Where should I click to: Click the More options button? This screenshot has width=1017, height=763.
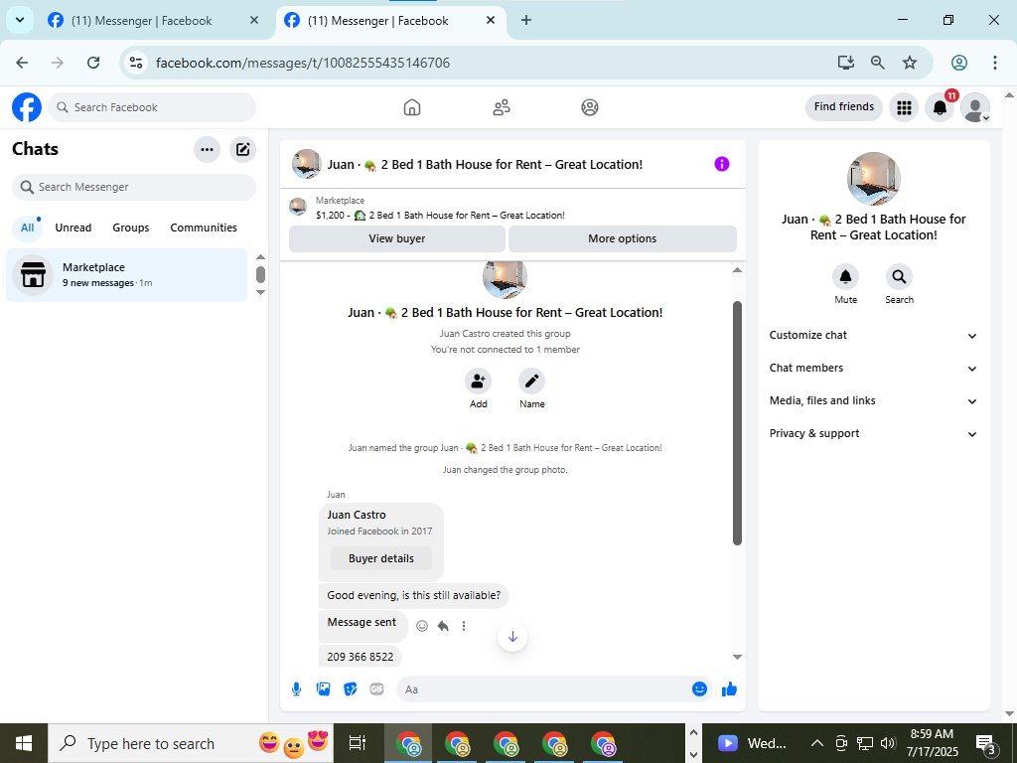tap(622, 238)
